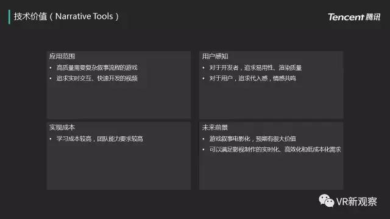This screenshot has height=219, width=390.
Task: Click the Tencent 腾讯 logo
Action: point(354,17)
